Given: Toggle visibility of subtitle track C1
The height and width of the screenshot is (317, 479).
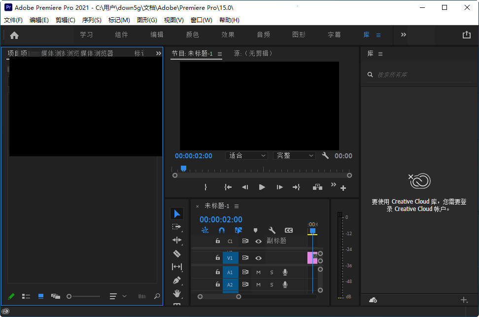Looking at the screenshot, I should coord(258,241).
